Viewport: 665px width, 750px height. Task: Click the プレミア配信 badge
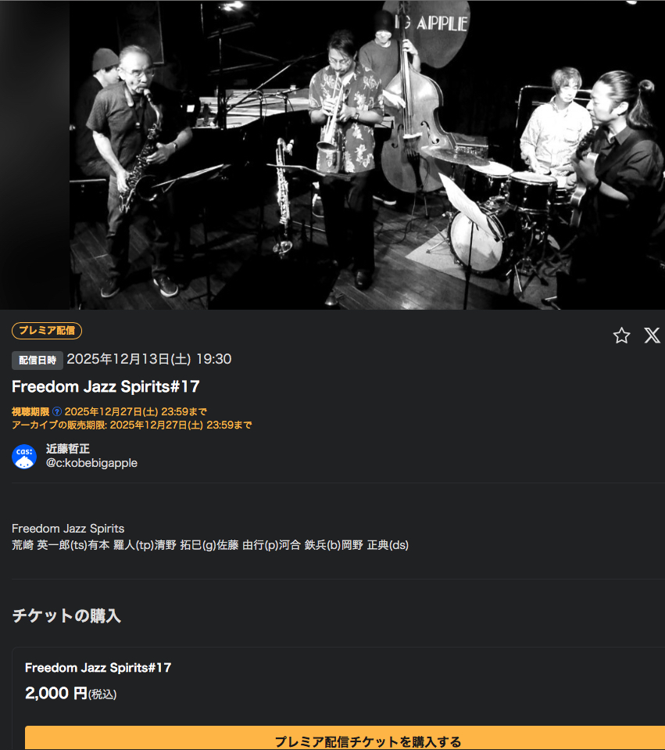point(47,331)
